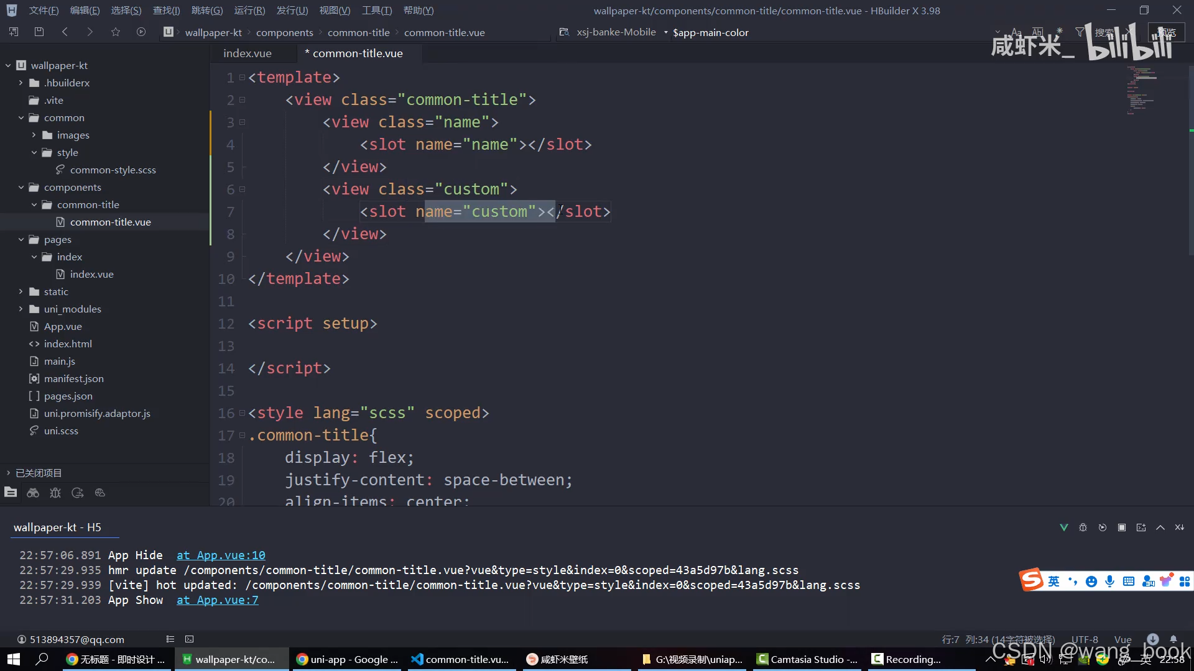Go back with the left arrow icon
The width and height of the screenshot is (1194, 671).
click(x=65, y=32)
